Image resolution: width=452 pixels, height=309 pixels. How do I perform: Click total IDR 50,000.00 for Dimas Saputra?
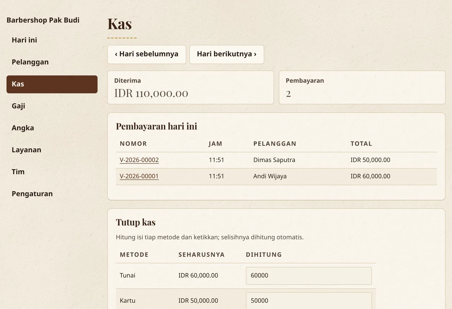click(370, 160)
